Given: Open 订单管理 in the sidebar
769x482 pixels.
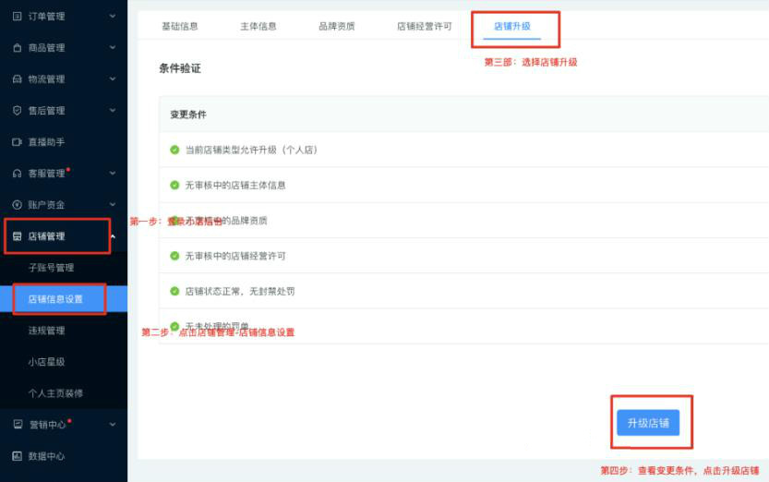Looking at the screenshot, I should tap(46, 17).
